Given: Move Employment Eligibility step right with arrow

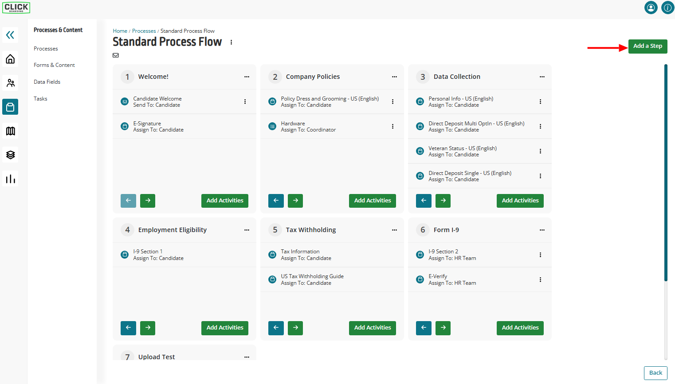Looking at the screenshot, I should coord(148,328).
